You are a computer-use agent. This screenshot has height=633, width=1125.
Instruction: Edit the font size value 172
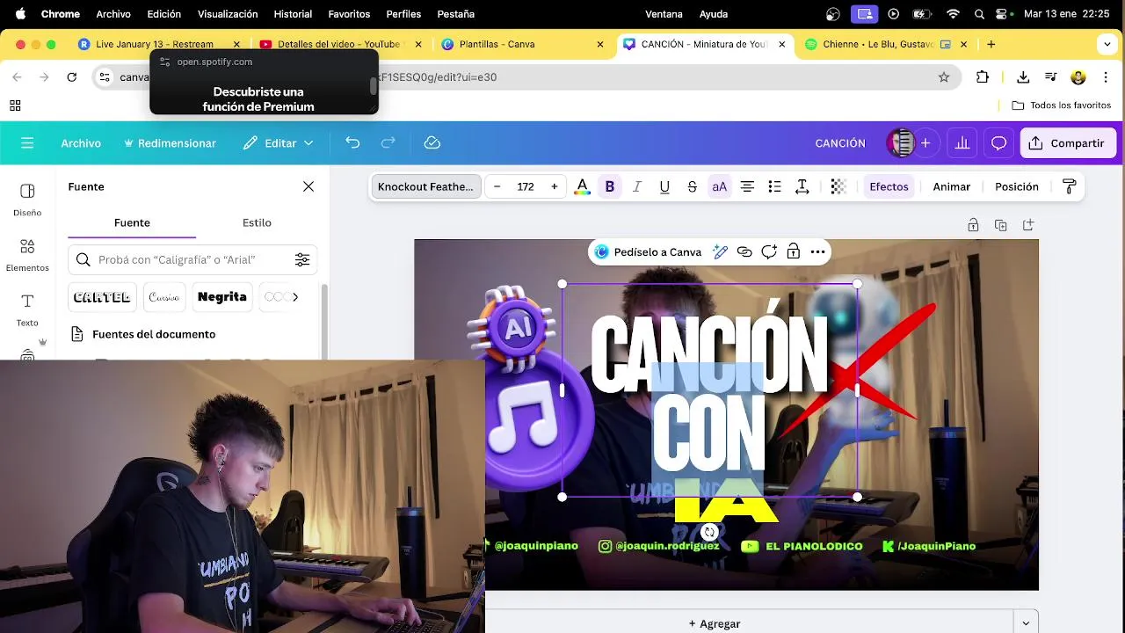point(526,186)
